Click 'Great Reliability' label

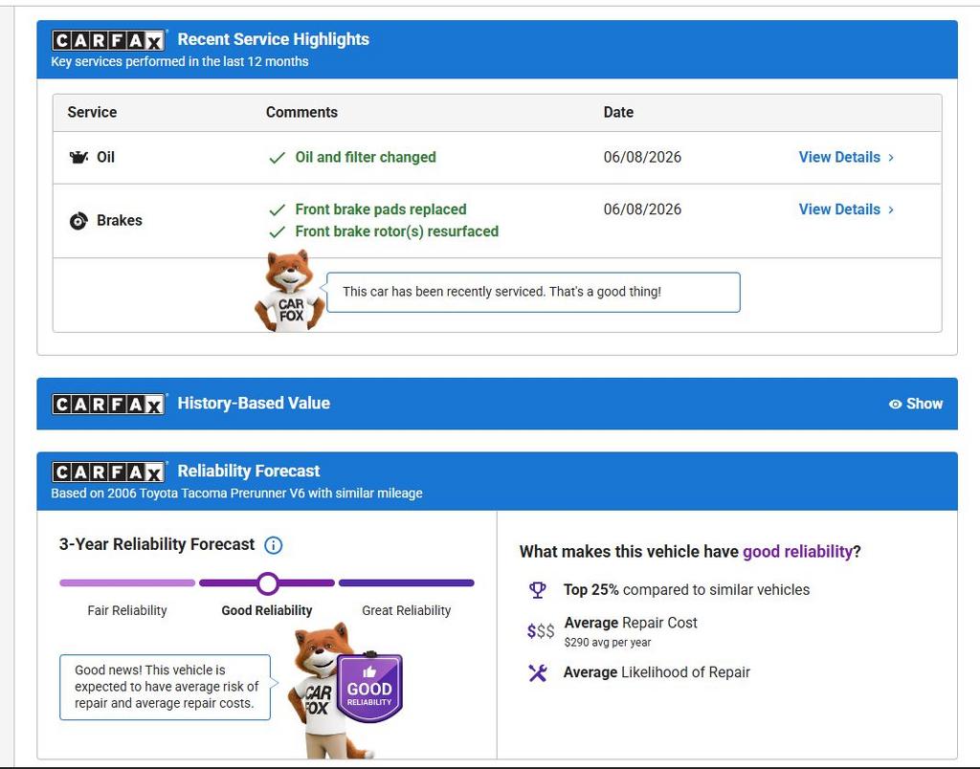click(x=406, y=611)
